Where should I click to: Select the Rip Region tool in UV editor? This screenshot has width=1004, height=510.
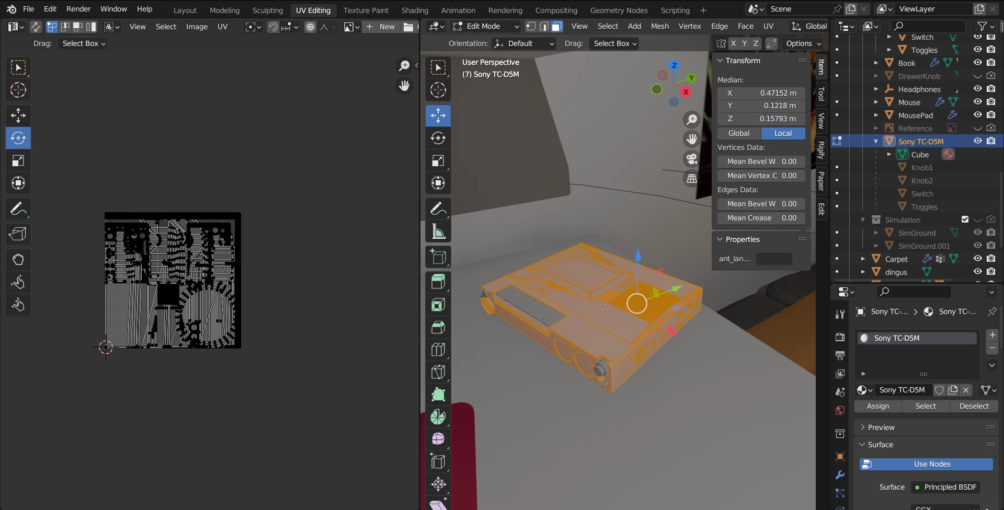coord(18,234)
